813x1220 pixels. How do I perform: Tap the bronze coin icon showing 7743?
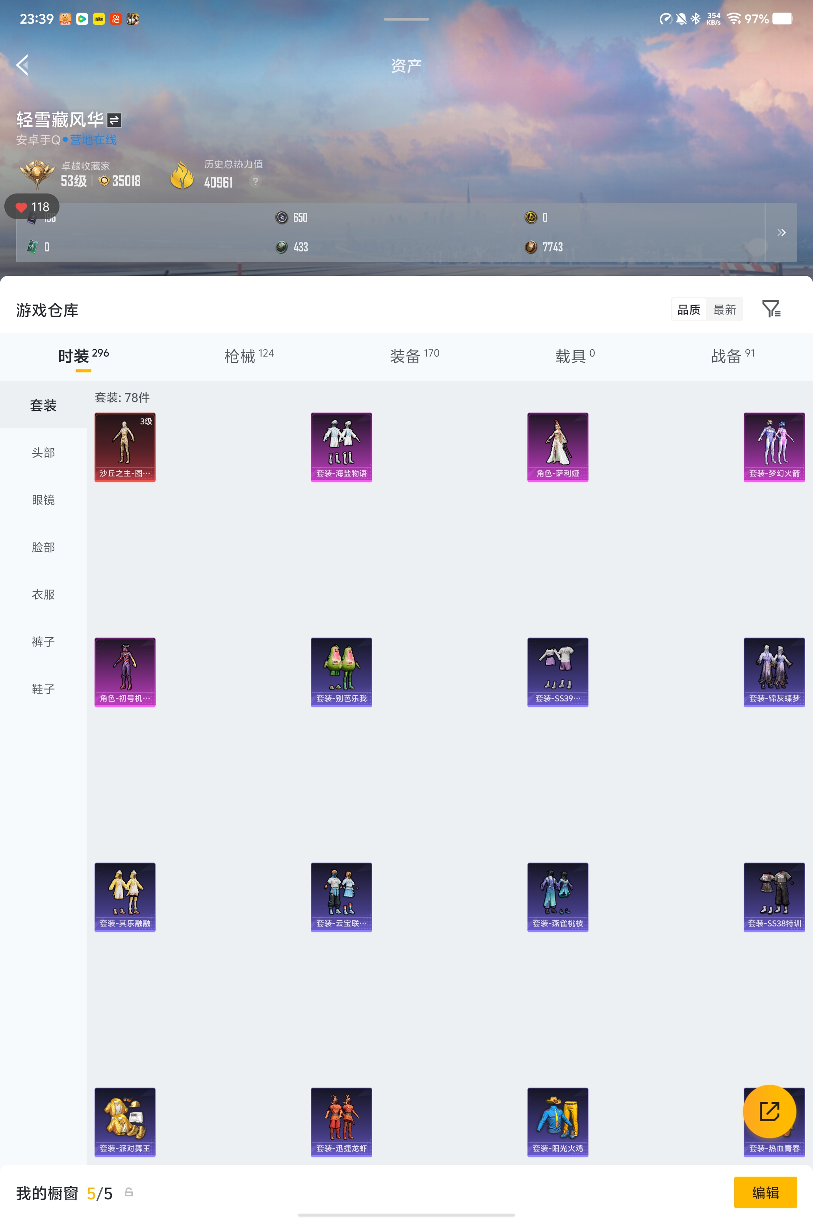pyautogui.click(x=531, y=247)
